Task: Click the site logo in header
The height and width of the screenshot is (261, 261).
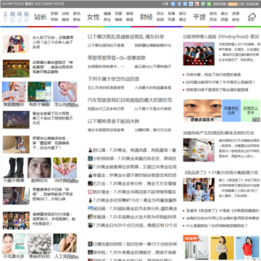Action: click(17, 17)
